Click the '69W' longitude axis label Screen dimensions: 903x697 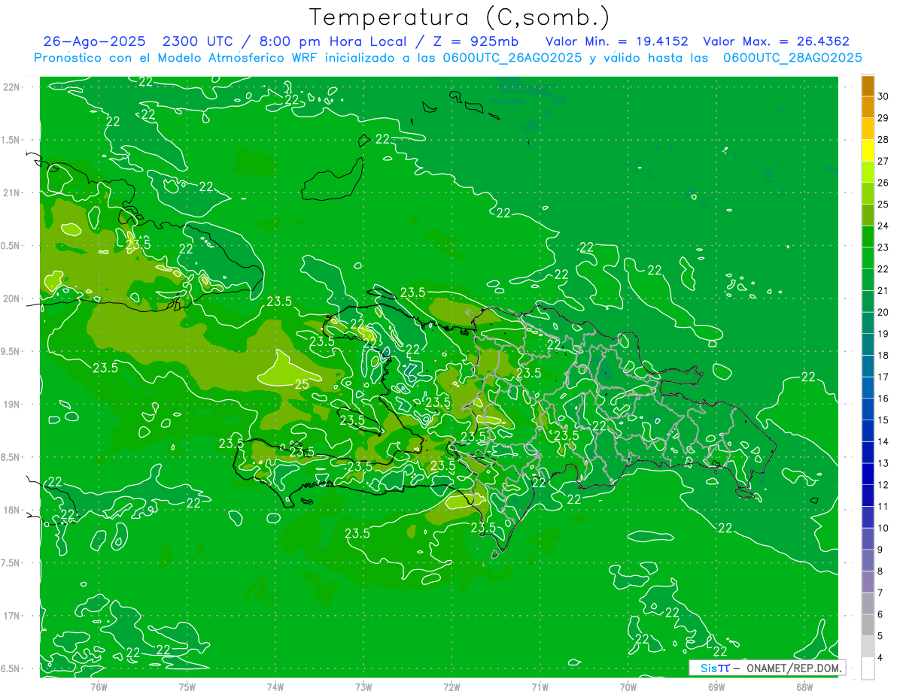pos(716,686)
